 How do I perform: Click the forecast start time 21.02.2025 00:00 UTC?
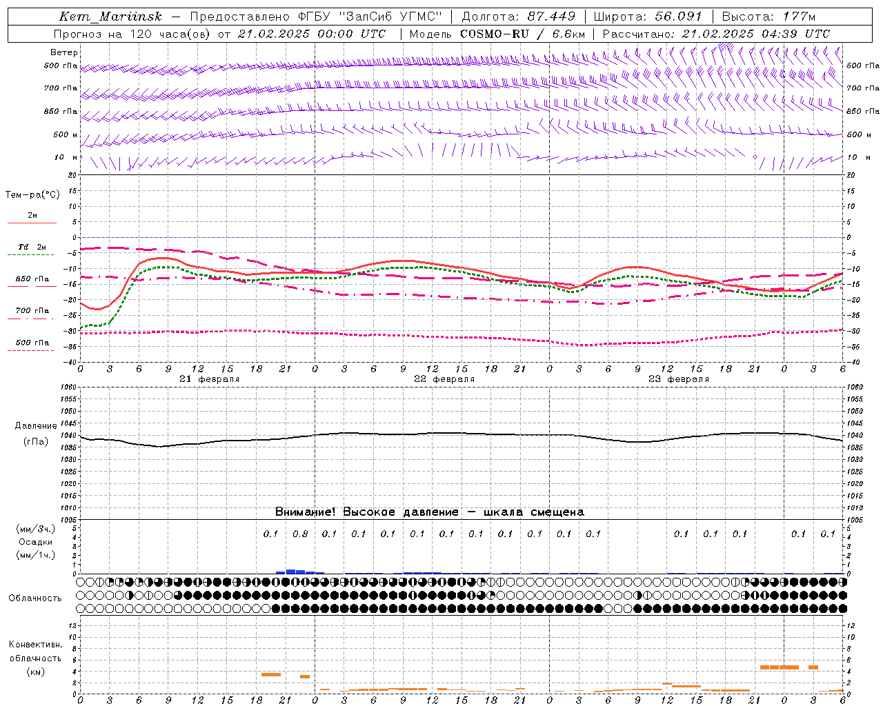point(311,34)
